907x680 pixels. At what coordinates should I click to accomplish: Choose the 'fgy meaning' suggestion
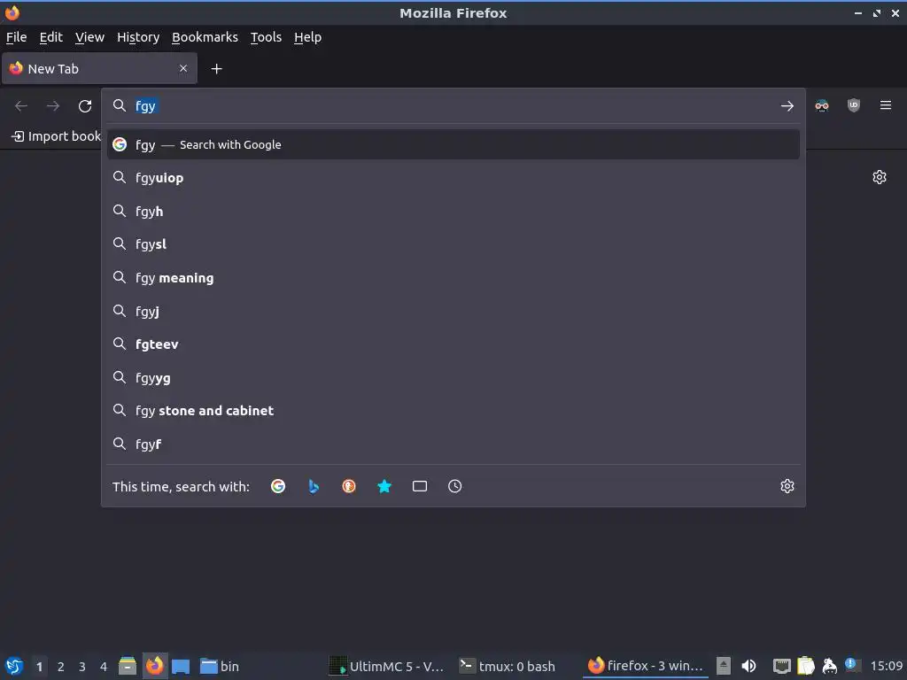pos(453,277)
